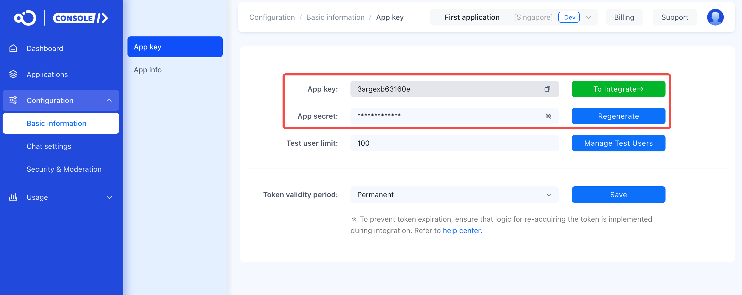Click the Dashboard home icon
This screenshot has height=295, width=742.
coord(13,48)
